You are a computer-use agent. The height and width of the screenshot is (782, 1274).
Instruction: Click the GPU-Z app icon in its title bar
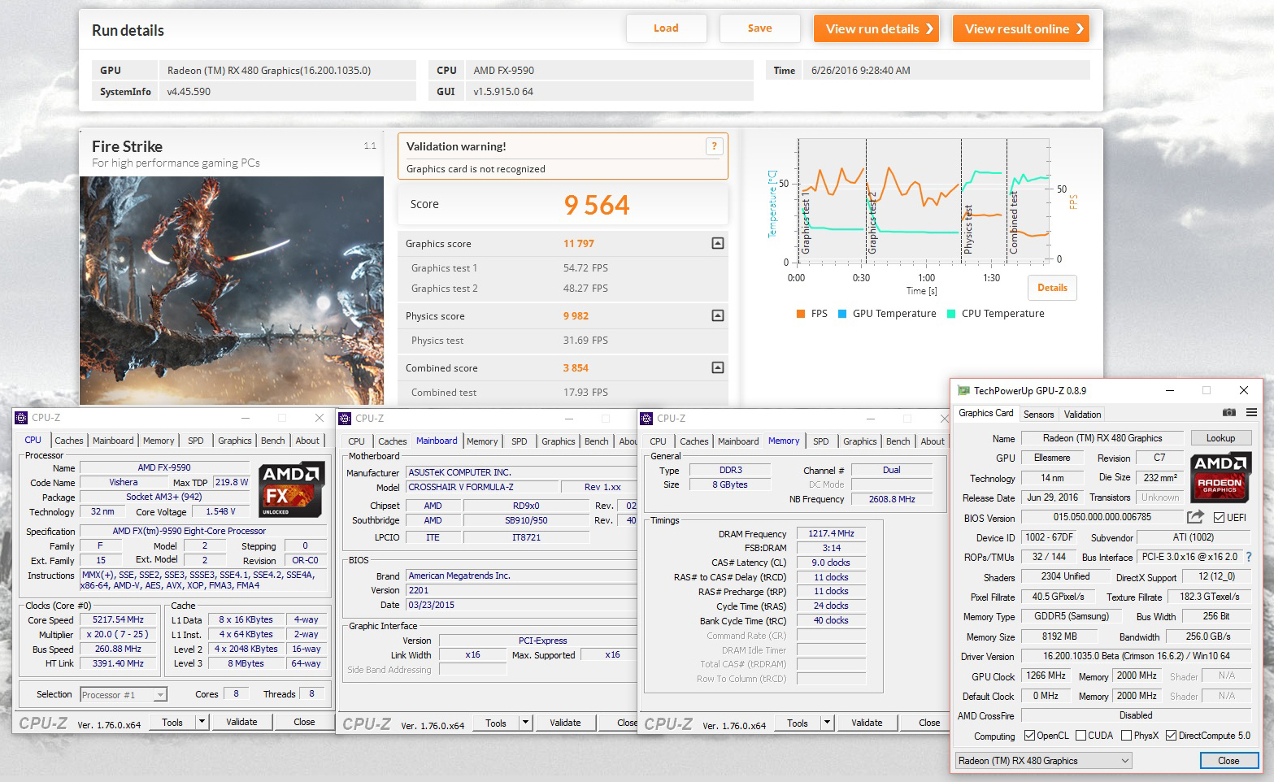(964, 390)
